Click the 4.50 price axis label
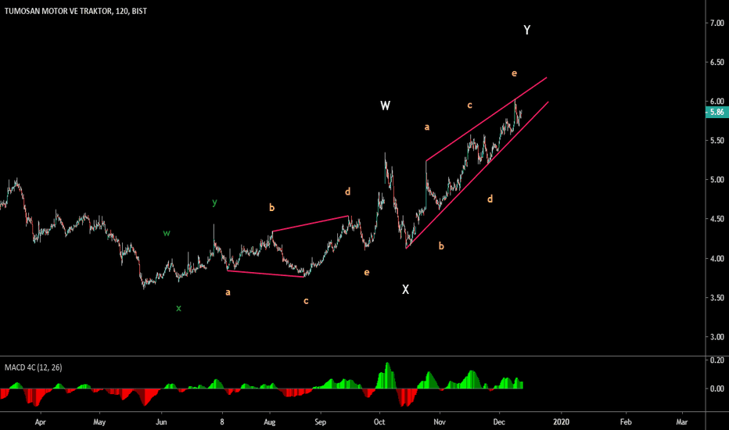The height and width of the screenshot is (430, 729). coord(717,219)
